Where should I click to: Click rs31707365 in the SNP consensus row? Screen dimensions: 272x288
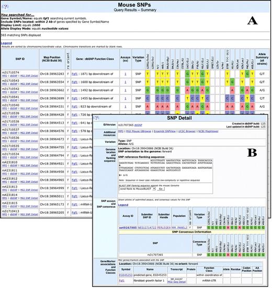(x=155, y=255)
